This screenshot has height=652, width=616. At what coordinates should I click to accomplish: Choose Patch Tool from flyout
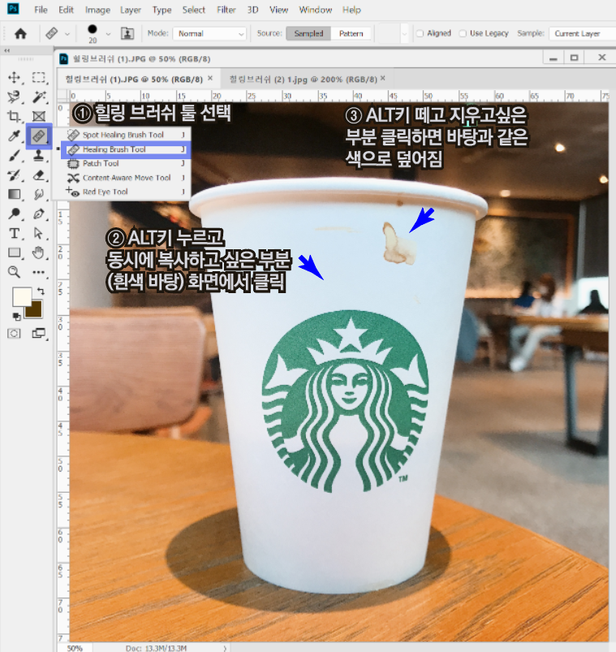click(x=126, y=163)
